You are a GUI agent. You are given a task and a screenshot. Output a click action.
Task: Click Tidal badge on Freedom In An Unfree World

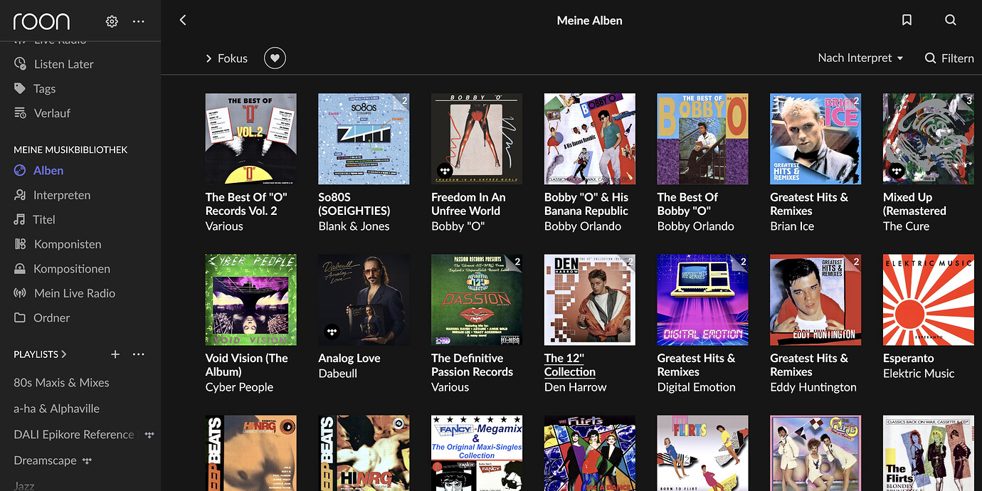click(445, 171)
